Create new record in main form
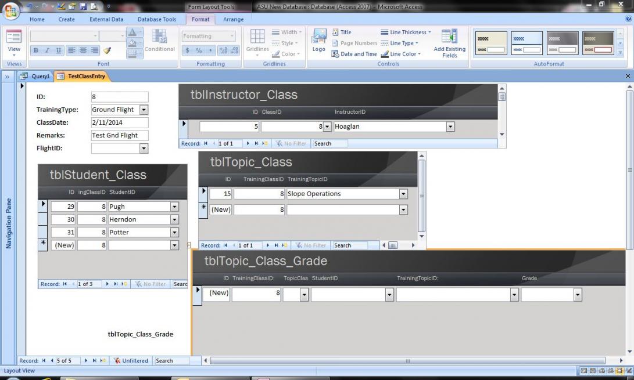Image resolution: width=634 pixels, height=380 pixels. tap(103, 361)
